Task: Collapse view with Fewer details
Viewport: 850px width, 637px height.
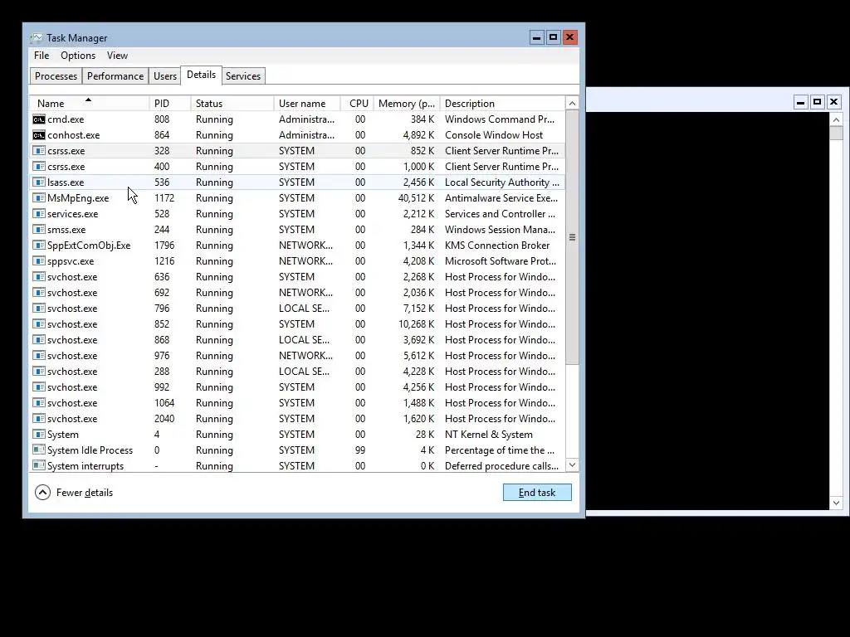Action: (x=74, y=493)
